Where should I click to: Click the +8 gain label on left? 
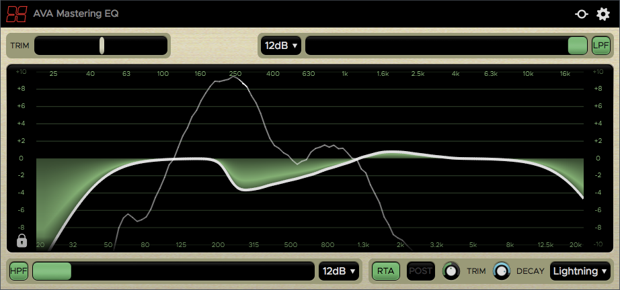(22, 89)
